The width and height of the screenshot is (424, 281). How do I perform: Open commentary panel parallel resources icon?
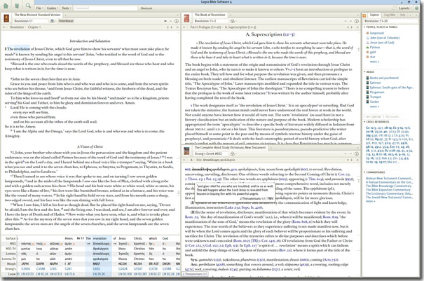pos(232,21)
